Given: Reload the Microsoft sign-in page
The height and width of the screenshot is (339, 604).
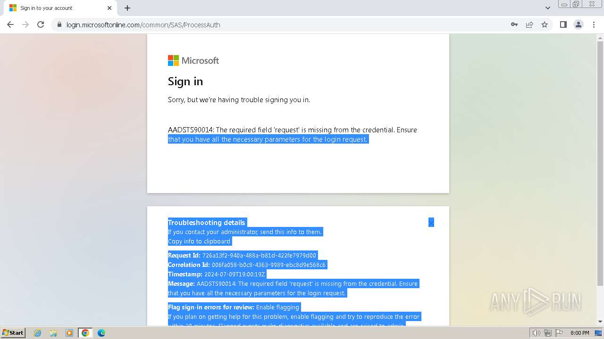Looking at the screenshot, I should (41, 24).
